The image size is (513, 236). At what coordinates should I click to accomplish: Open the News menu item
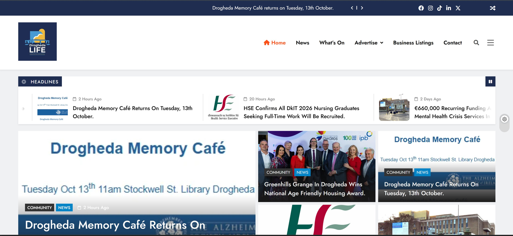(302, 43)
